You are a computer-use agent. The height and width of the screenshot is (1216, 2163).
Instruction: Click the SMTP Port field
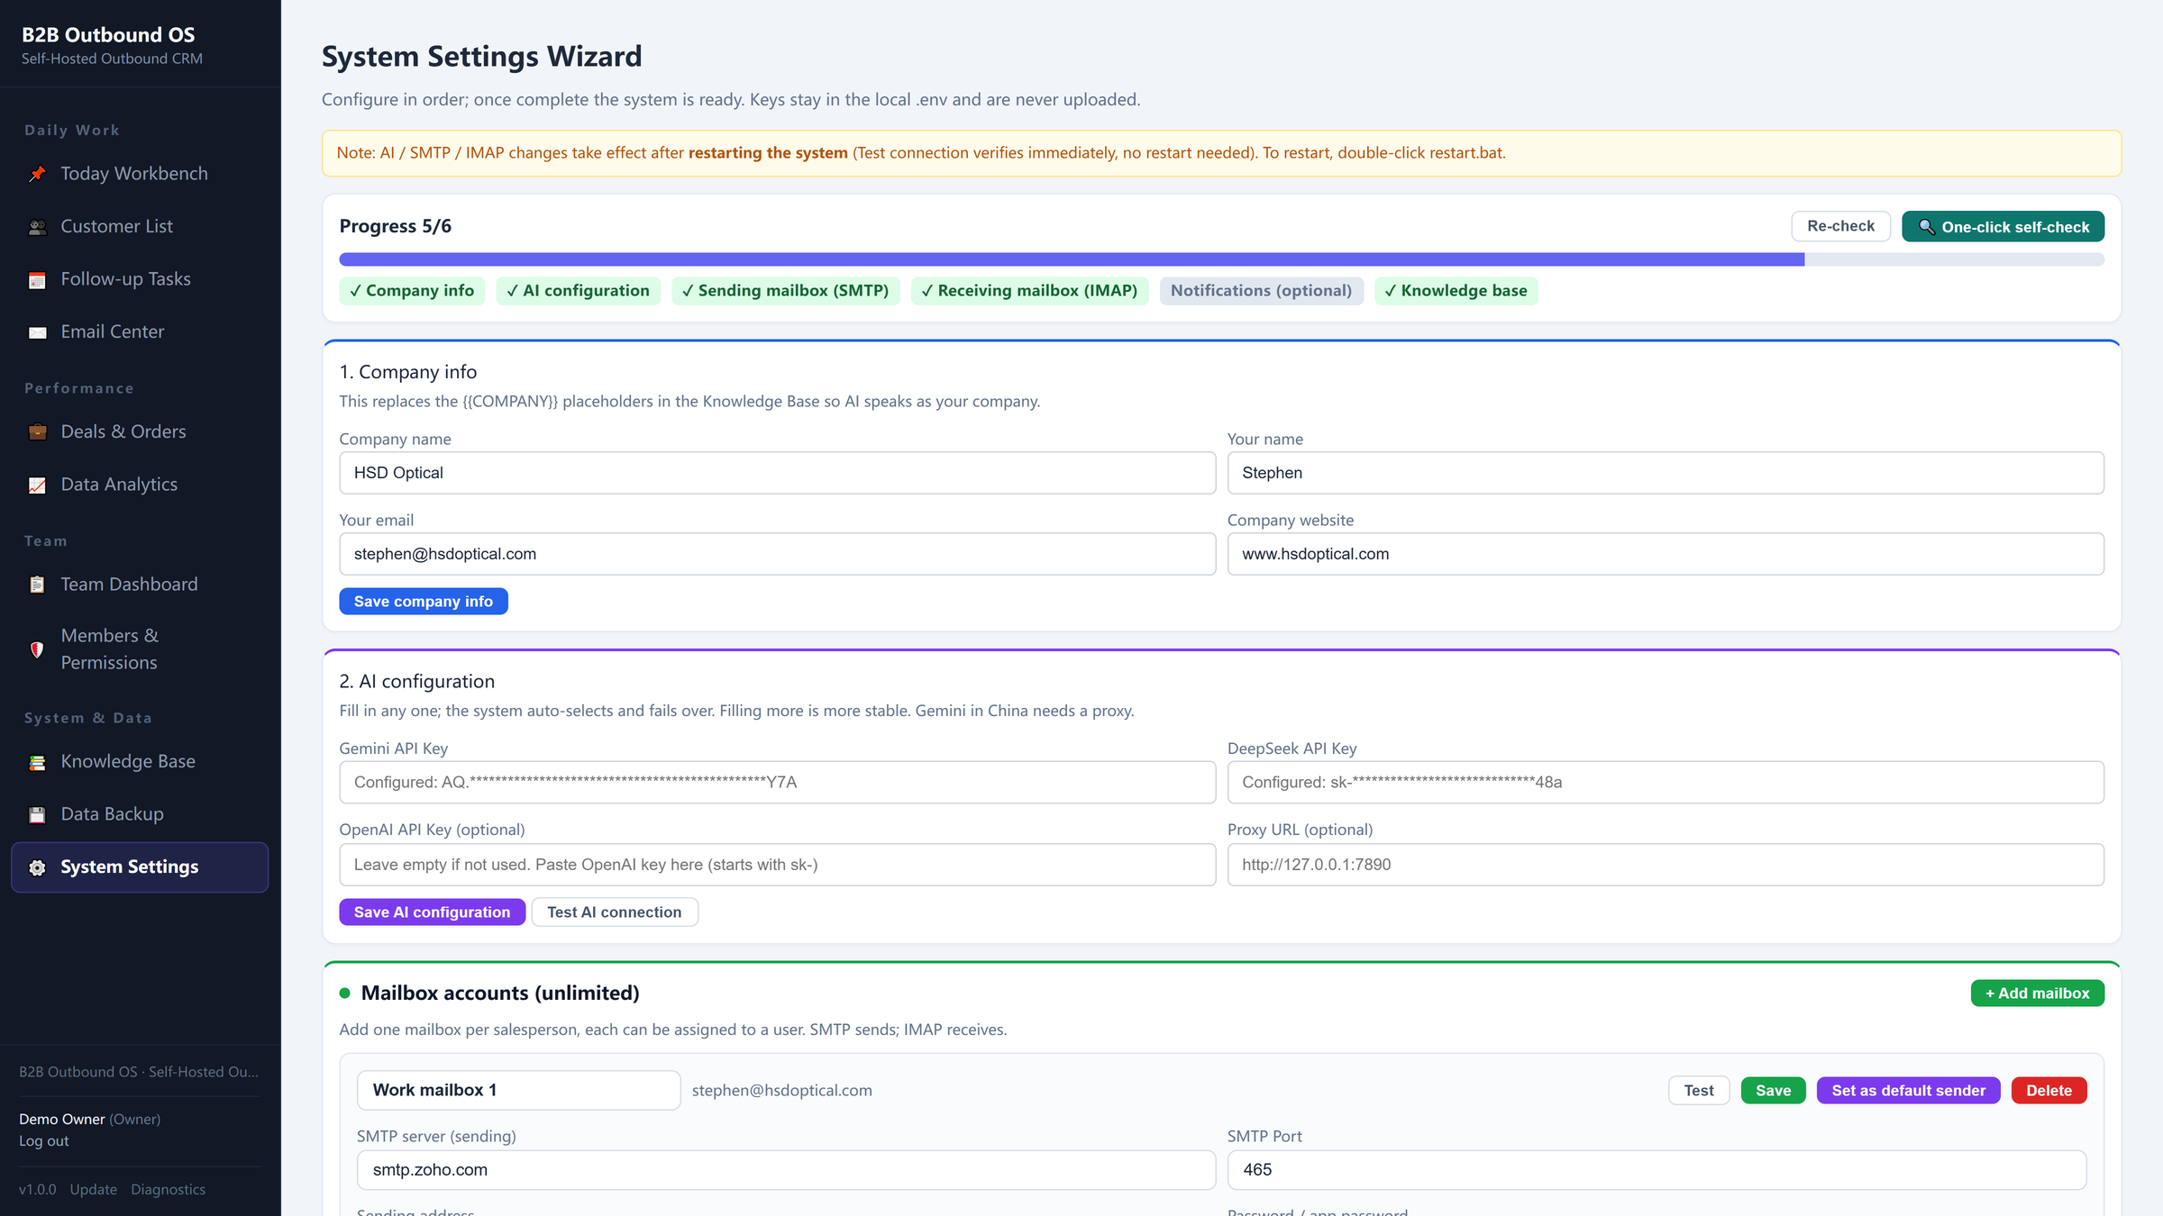coord(1656,1170)
